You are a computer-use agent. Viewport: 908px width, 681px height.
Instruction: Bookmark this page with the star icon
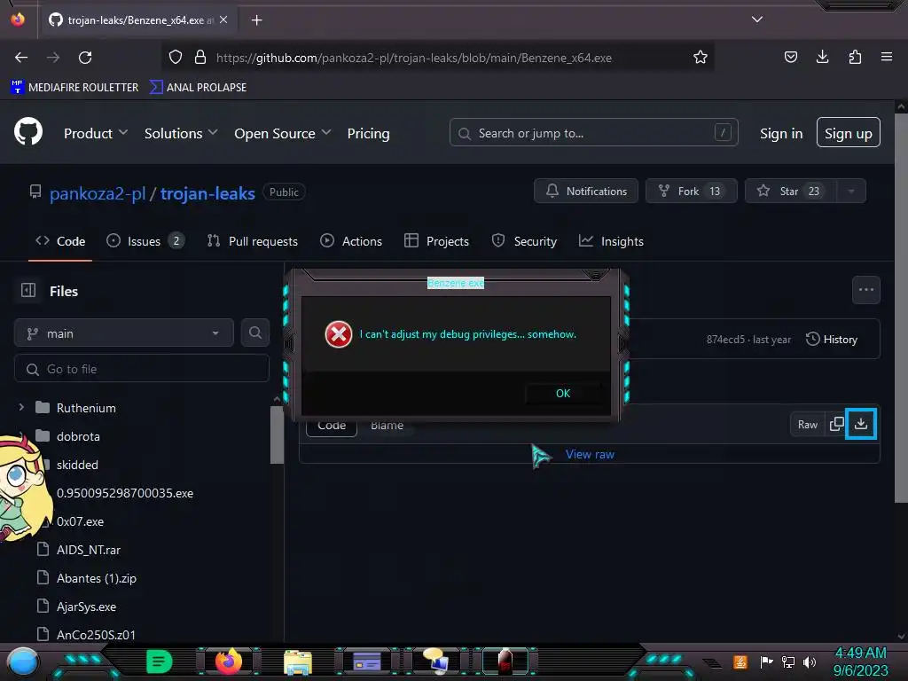pos(701,58)
